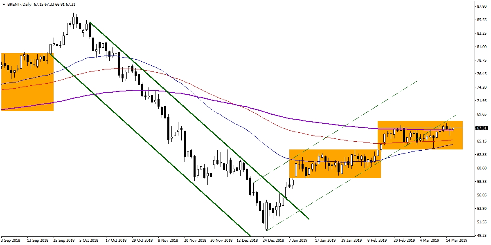This screenshot has width=491, height=245.
Task: Select the 85.55 price axis label
Action: click(x=481, y=20)
